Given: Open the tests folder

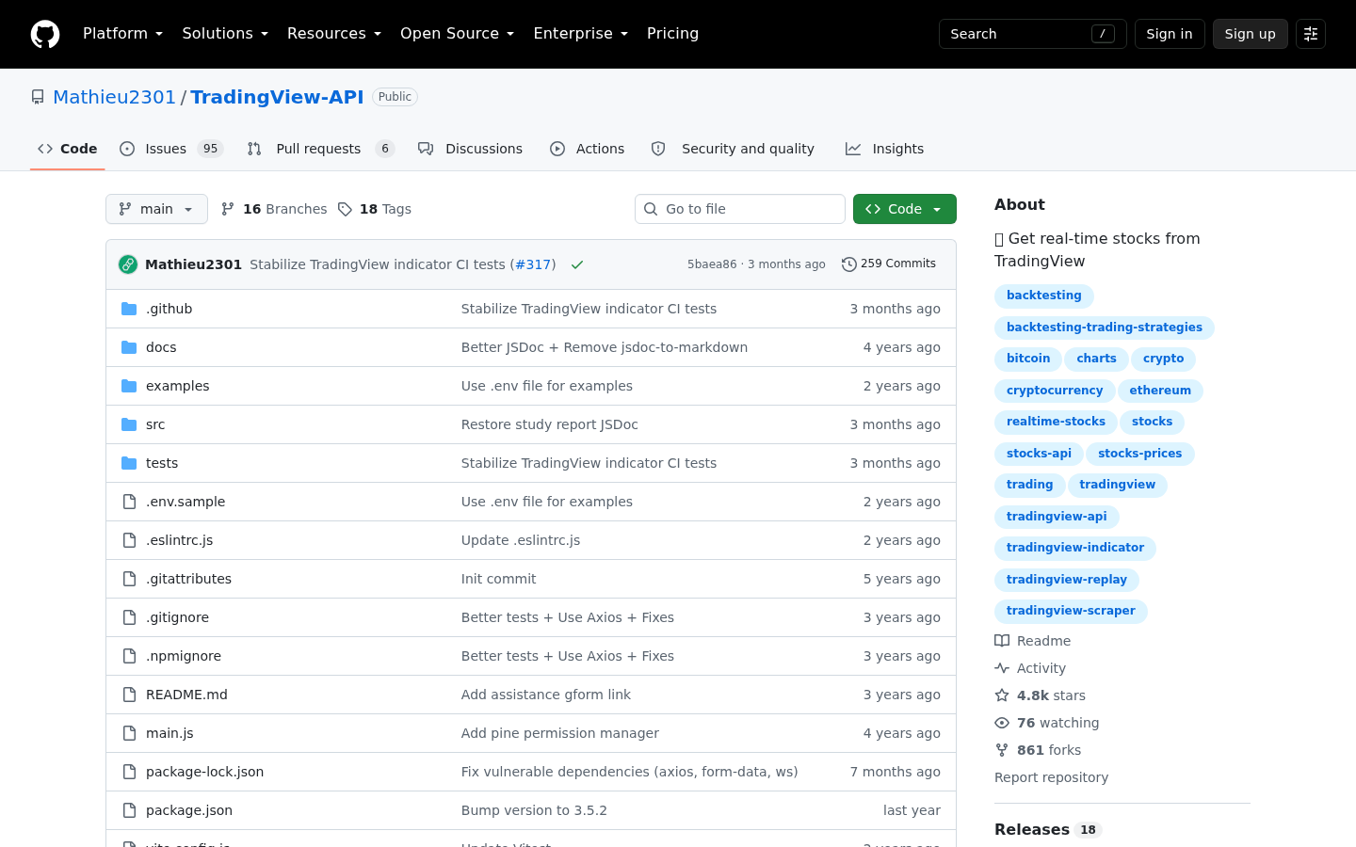Looking at the screenshot, I should [x=162, y=463].
